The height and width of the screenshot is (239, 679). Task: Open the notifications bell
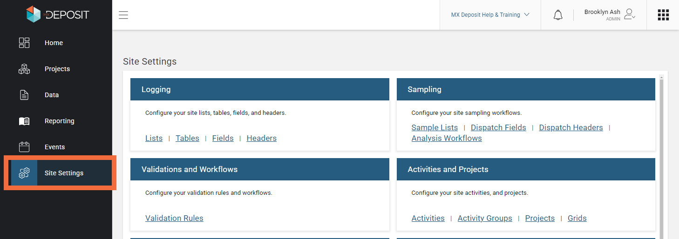pyautogui.click(x=558, y=15)
